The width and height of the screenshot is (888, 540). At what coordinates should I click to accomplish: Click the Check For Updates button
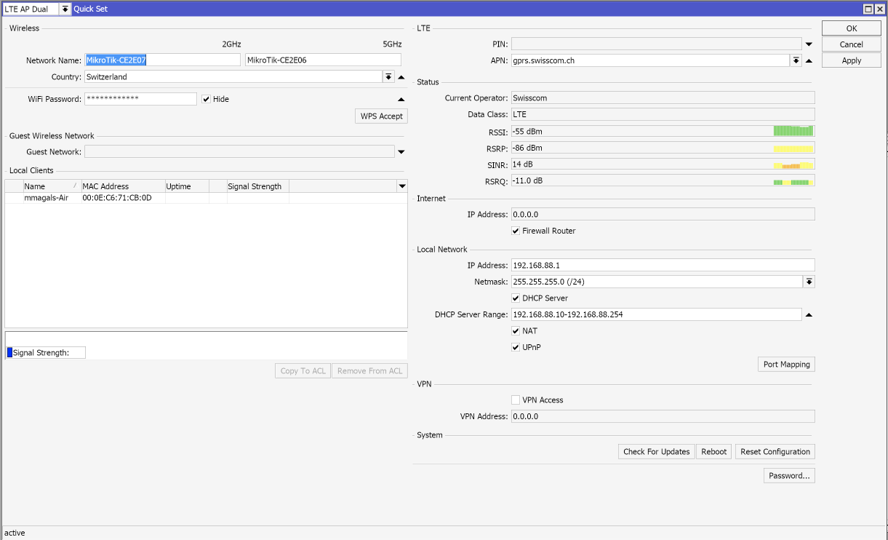click(x=656, y=452)
